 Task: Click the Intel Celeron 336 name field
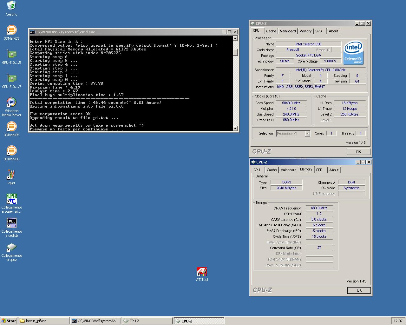[x=308, y=44]
